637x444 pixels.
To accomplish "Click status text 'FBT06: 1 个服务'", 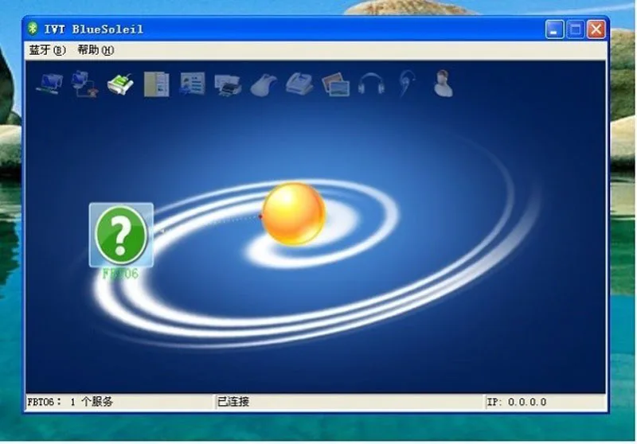I will 70,402.
